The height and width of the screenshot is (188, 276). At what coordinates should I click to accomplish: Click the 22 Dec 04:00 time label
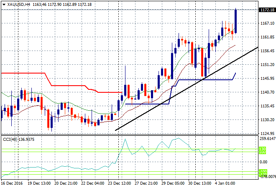[x=92, y=183]
